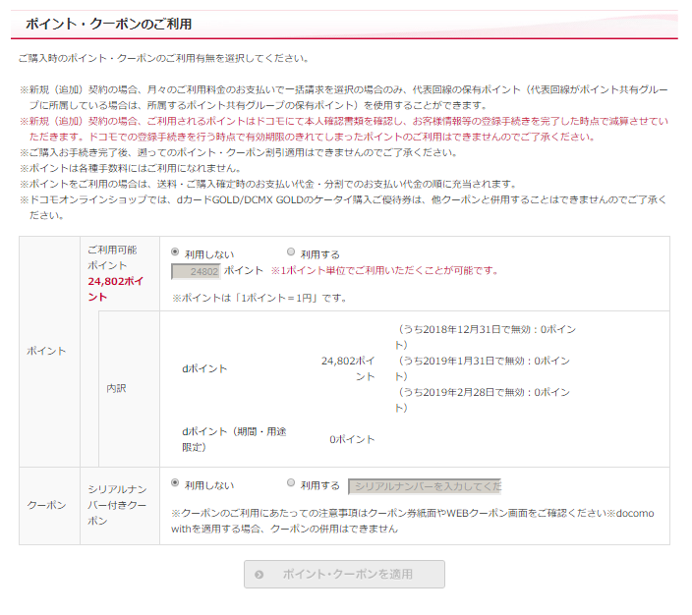The image size is (692, 615).
Task: Click the points amount field showing 24802
Action: 195,271
